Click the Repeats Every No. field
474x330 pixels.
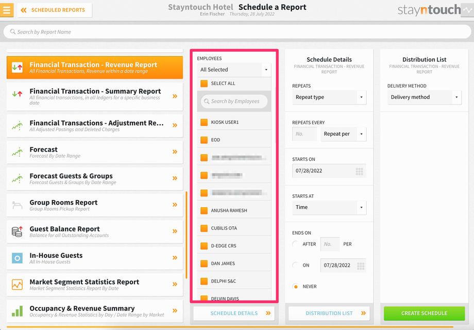[x=304, y=134]
